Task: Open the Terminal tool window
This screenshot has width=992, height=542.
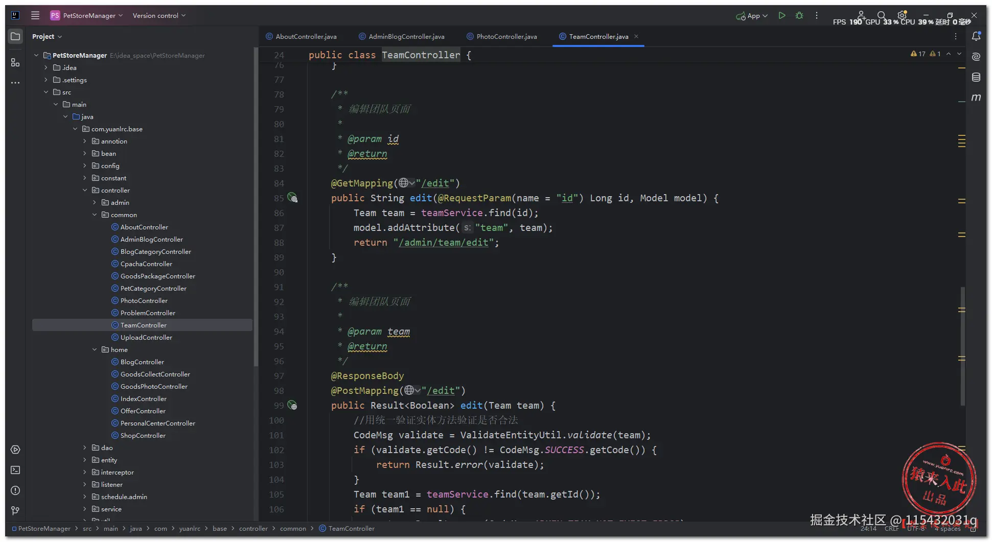Action: point(15,470)
